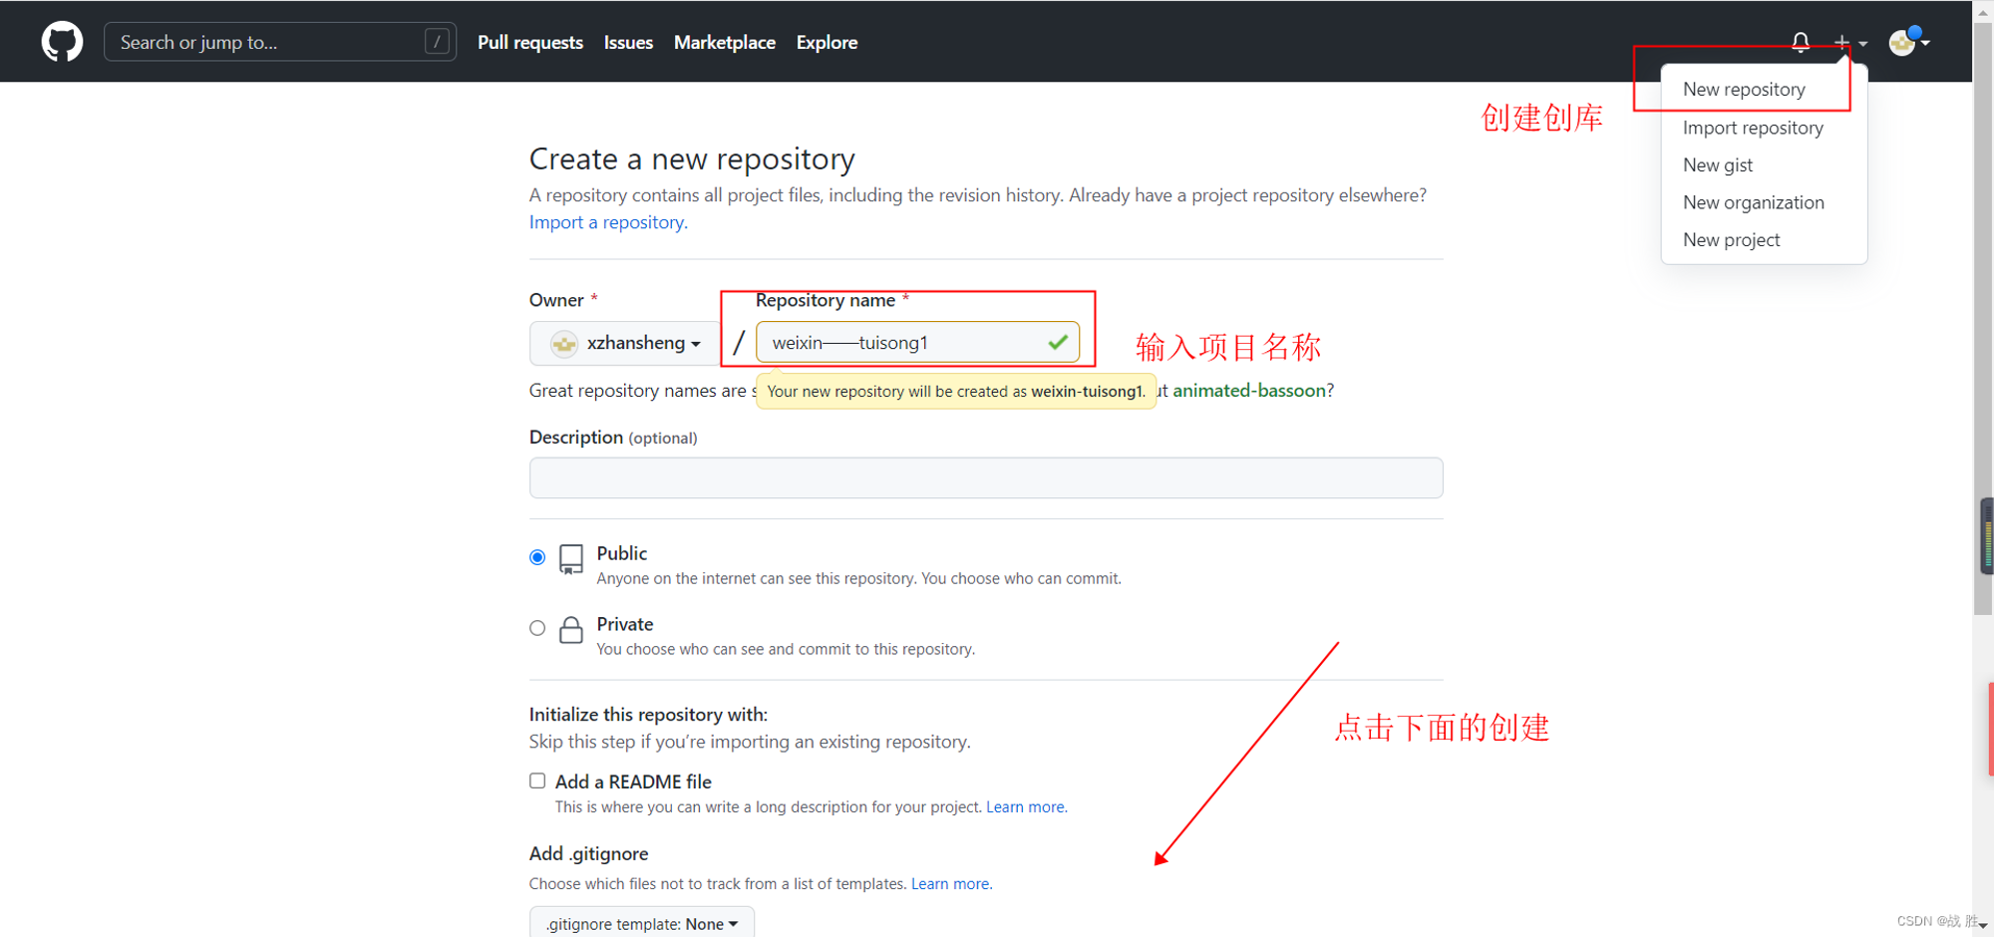This screenshot has width=1994, height=937.
Task: Enable Add a README file checkbox
Action: (537, 781)
